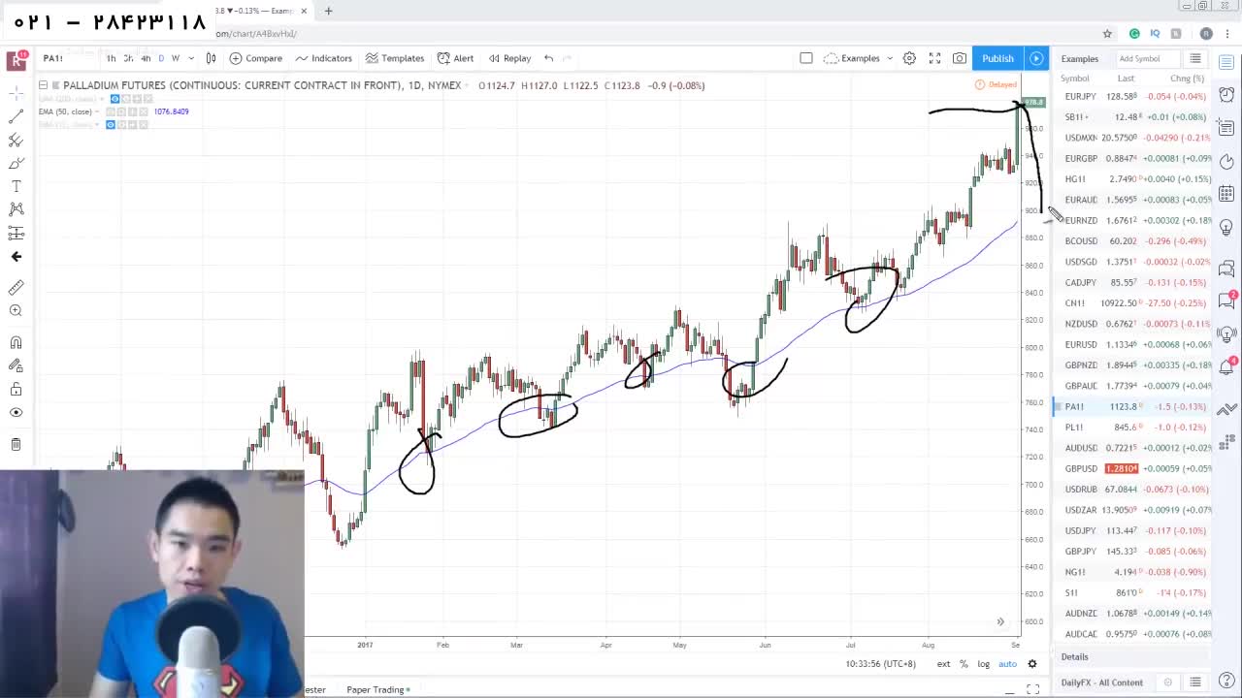
Task: Toggle percent scale option
Action: [x=964, y=664]
